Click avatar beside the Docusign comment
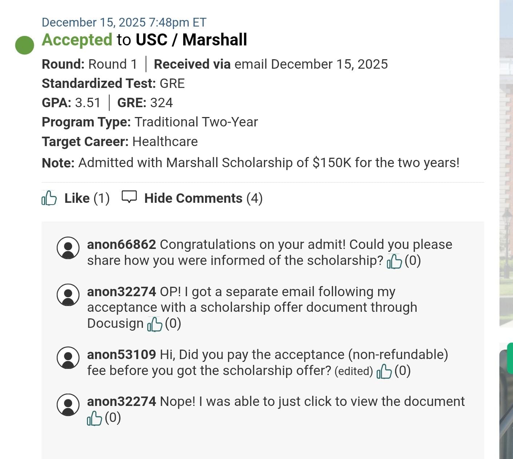Image resolution: width=513 pixels, height=459 pixels. pyautogui.click(x=68, y=295)
